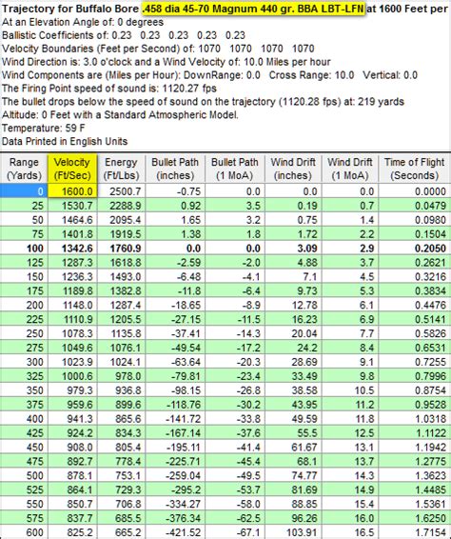Image resolution: width=451 pixels, height=539 pixels.
Task: Select wind drift value 20.04
Action: click(293, 333)
